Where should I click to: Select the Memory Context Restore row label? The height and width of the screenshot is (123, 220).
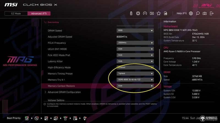61,86
